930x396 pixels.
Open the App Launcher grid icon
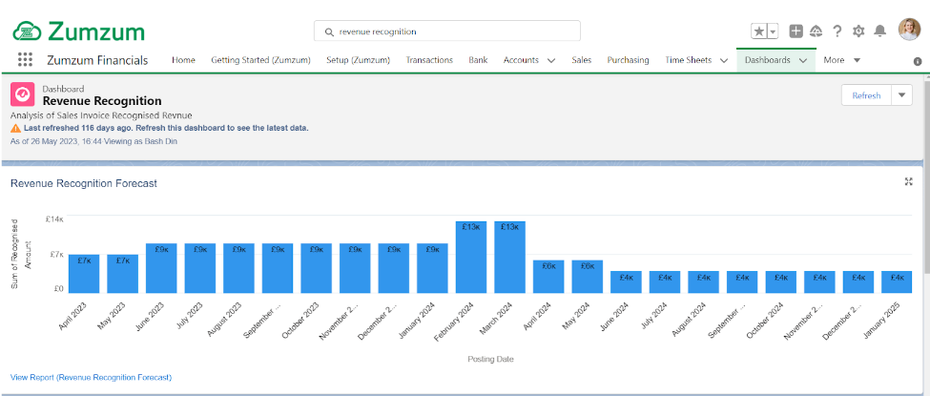click(24, 60)
